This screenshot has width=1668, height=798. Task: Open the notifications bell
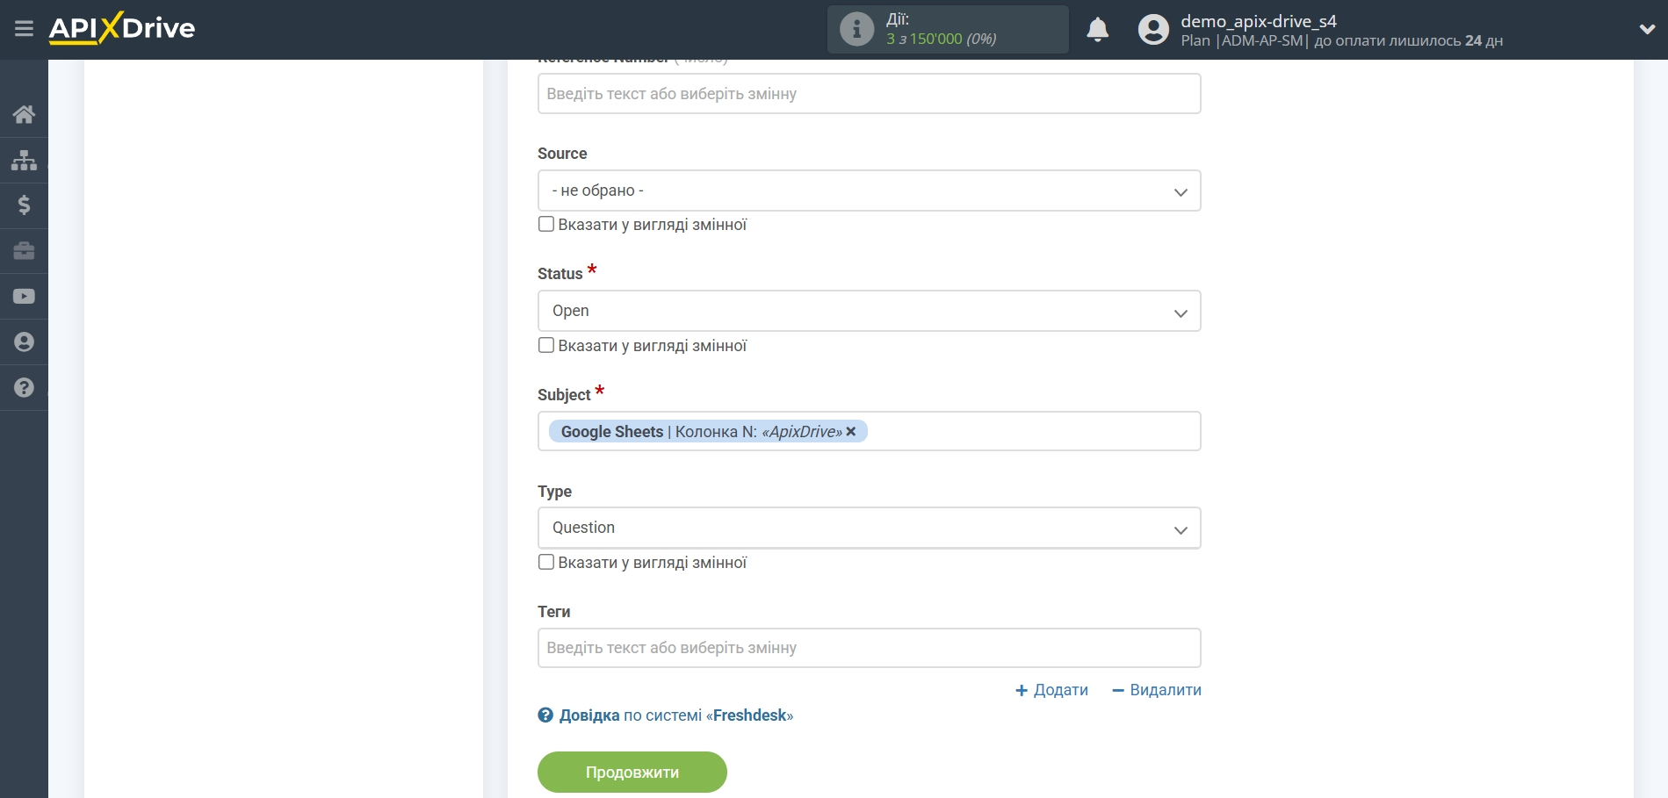coord(1097,30)
